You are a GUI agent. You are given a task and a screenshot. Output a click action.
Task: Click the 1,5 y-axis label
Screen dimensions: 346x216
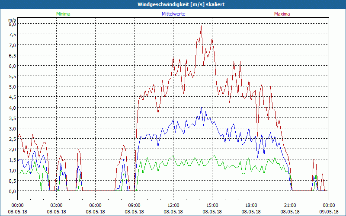[13, 160]
